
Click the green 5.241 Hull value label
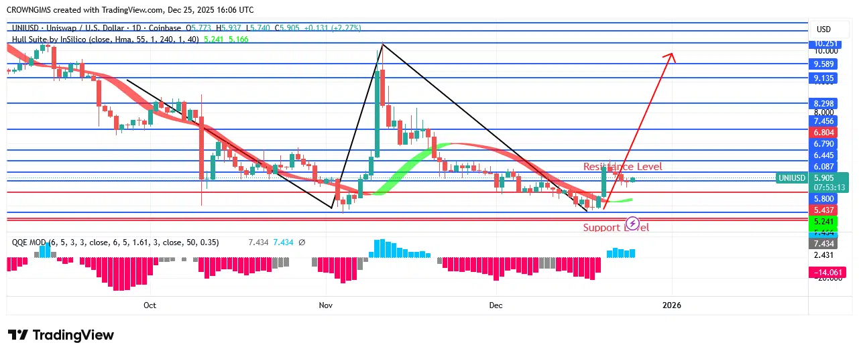click(x=825, y=222)
